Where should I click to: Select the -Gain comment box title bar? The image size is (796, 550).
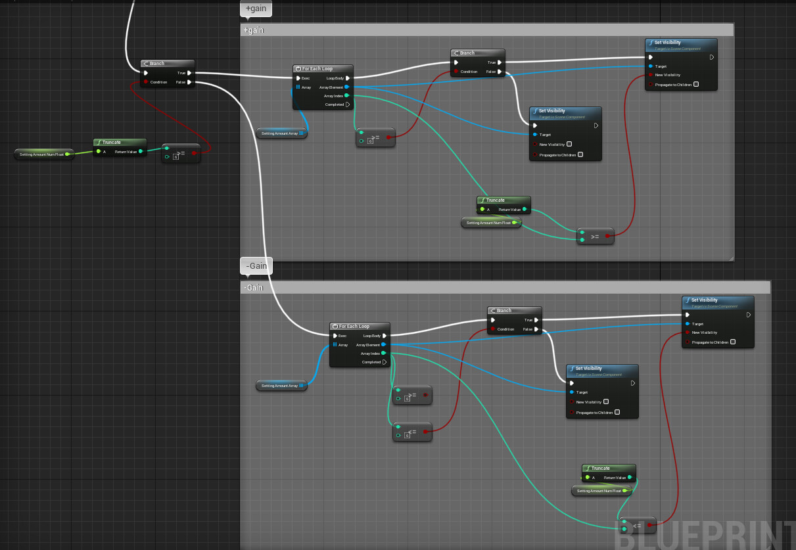505,288
